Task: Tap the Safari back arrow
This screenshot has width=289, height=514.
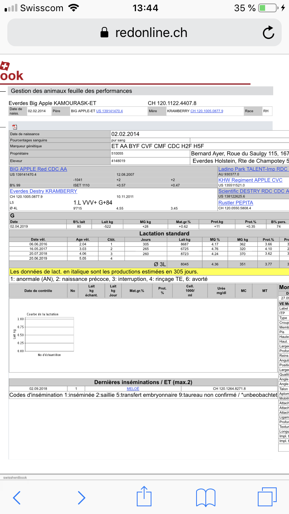Action: 17,497
